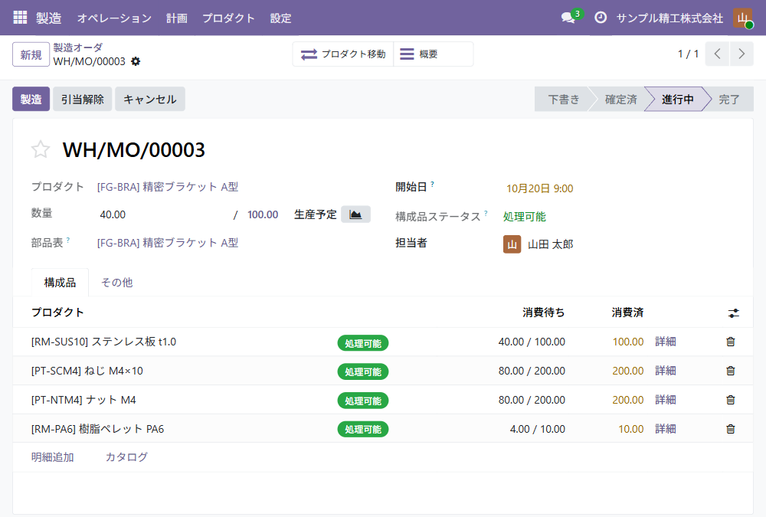This screenshot has width=766, height=517.
Task: Open 詳細 for ステンレス板 t1.0
Action: pos(666,342)
